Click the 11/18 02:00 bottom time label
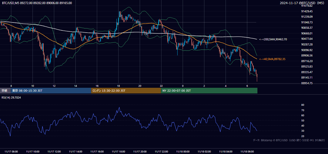The height and width of the screenshot is (154, 328). (x=204, y=152)
